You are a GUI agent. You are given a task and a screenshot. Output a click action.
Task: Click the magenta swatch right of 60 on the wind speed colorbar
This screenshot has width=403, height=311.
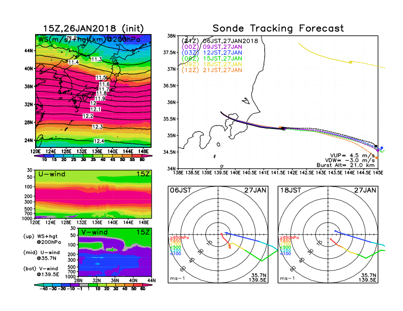pos(148,156)
